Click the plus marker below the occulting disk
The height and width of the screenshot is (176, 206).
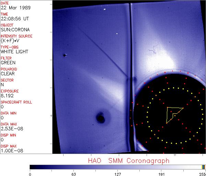coord(175,155)
